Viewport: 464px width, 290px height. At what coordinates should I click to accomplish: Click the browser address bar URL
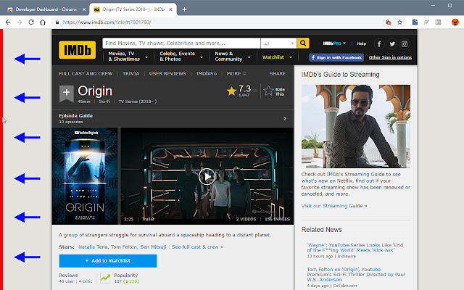107,22
